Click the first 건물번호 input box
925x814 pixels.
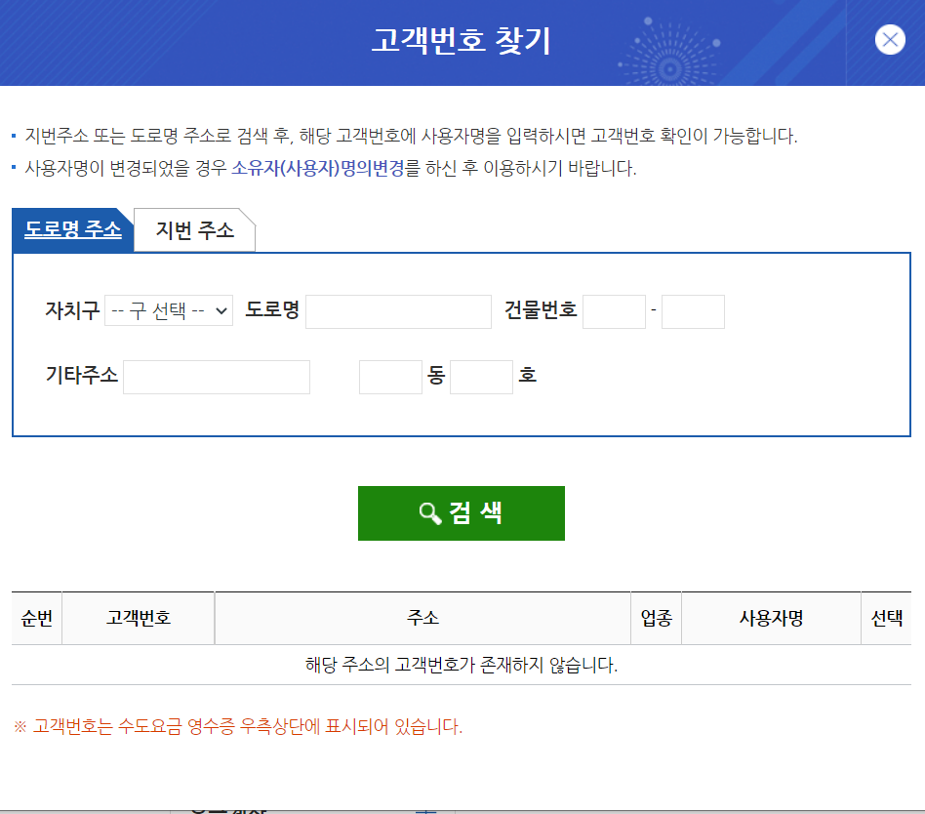pos(614,311)
